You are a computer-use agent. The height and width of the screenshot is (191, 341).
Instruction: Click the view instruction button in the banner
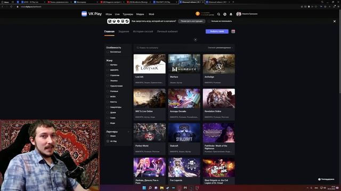(192, 21)
